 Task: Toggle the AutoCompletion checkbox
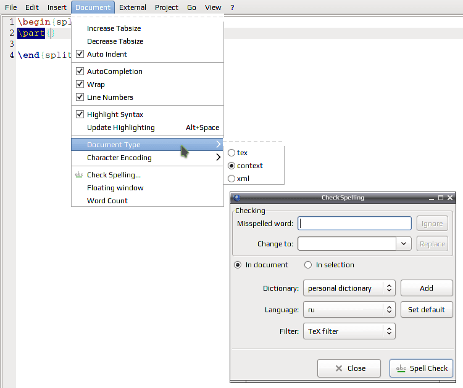coord(80,71)
